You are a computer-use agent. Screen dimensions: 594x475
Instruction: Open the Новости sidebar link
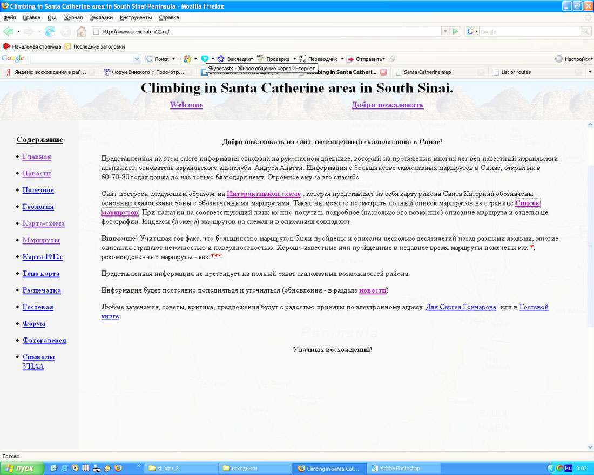(x=36, y=173)
